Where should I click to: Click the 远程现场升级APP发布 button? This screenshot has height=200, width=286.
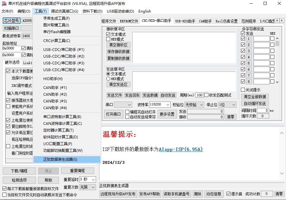point(118,194)
